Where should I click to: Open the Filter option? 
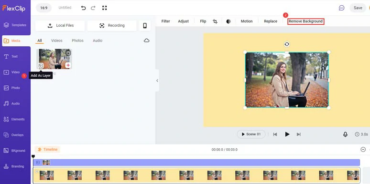pos(166,21)
